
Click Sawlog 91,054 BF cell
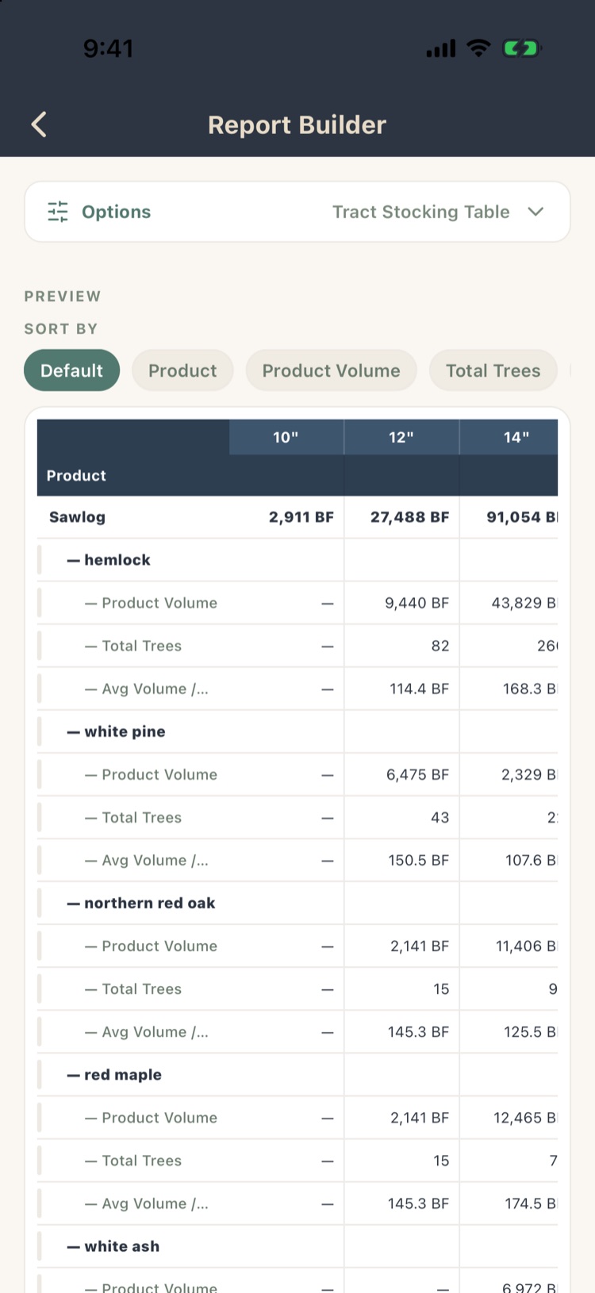pos(522,517)
